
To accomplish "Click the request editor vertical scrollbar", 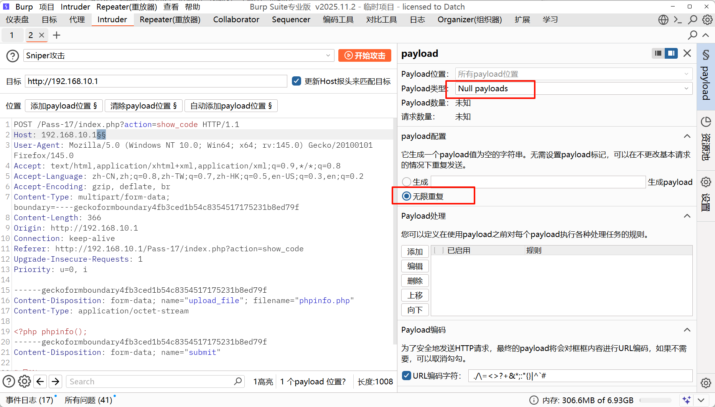I will coord(395,232).
